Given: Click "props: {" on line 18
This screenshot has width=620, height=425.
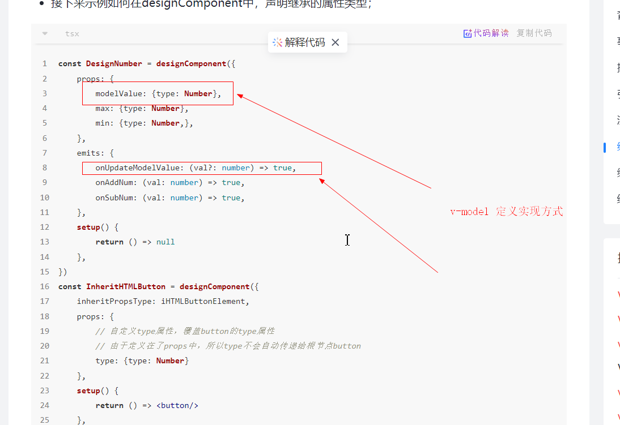Looking at the screenshot, I should coord(95,316).
